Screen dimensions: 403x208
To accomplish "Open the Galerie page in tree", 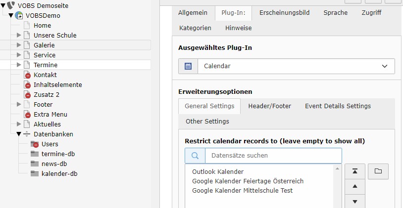I will tap(44, 45).
